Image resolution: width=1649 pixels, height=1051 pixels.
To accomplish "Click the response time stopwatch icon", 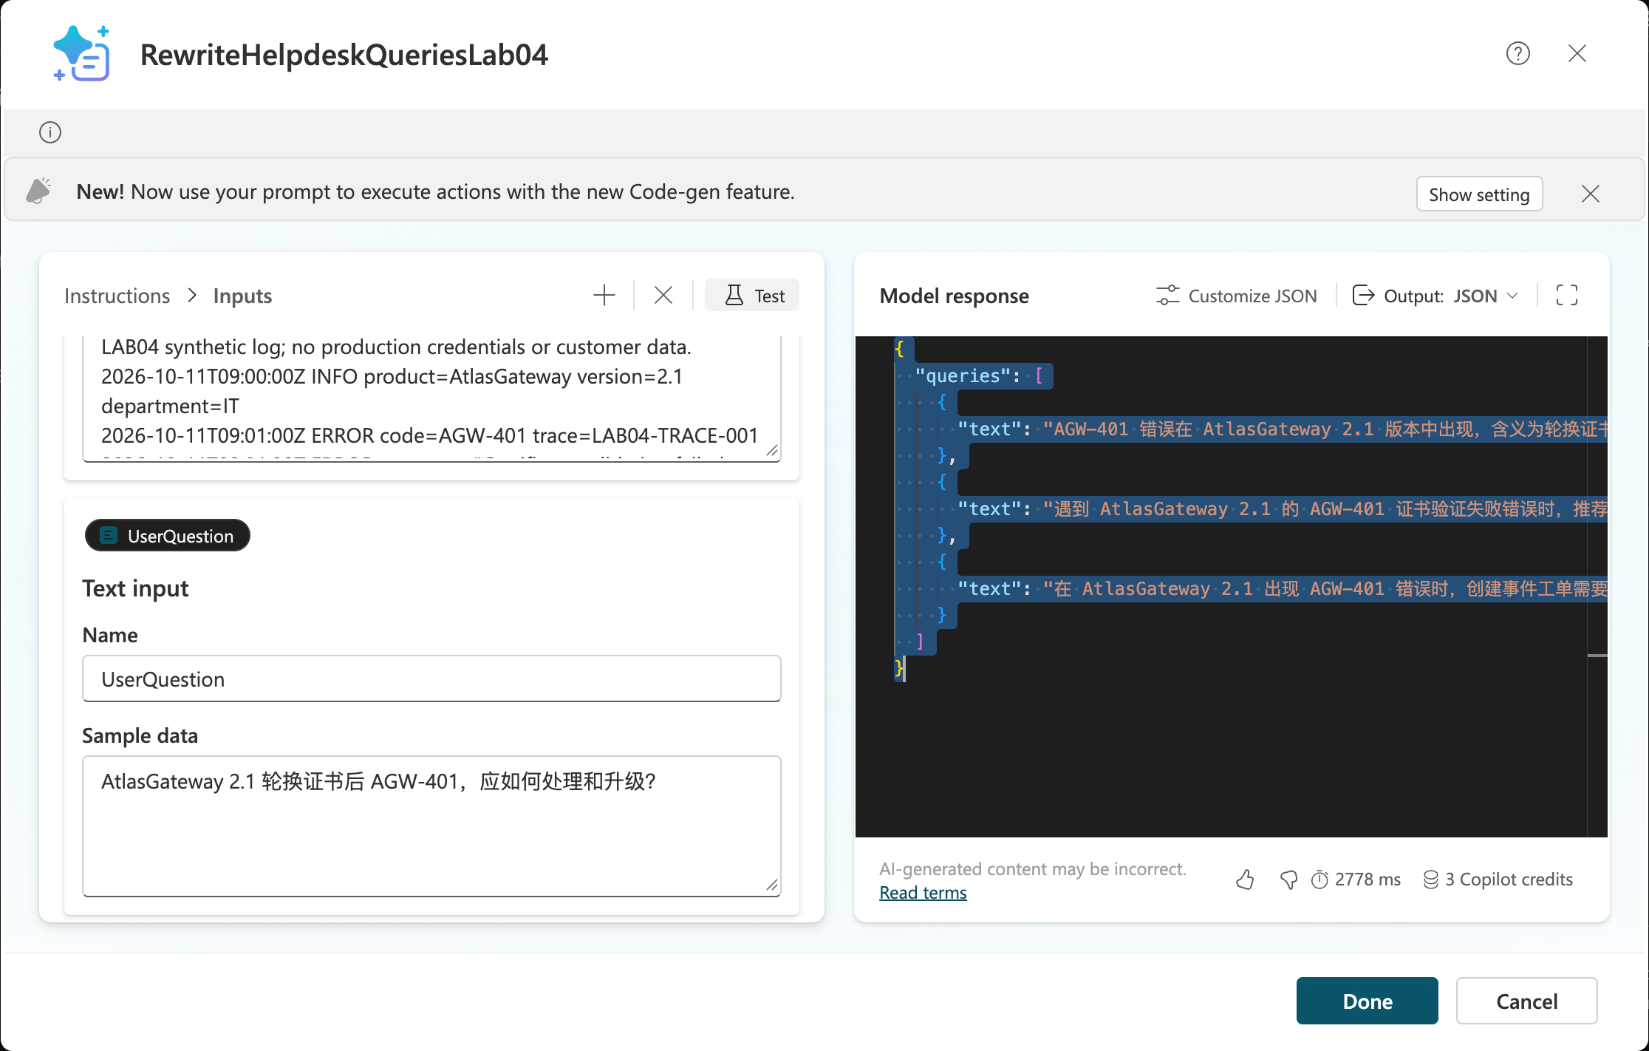I will [x=1319, y=880].
